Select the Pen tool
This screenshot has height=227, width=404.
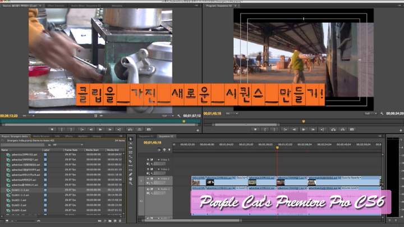tap(131, 174)
